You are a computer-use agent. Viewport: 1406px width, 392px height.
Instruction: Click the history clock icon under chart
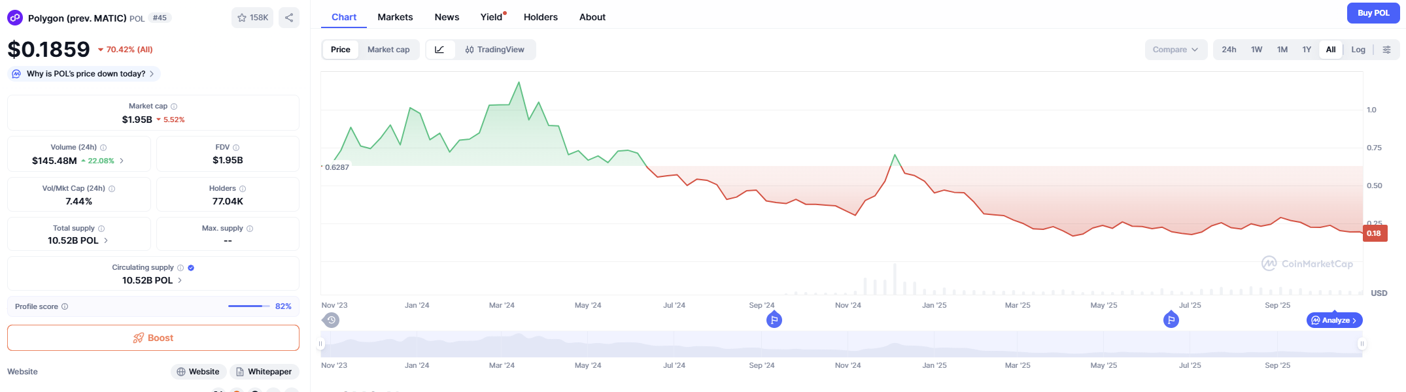pos(331,320)
